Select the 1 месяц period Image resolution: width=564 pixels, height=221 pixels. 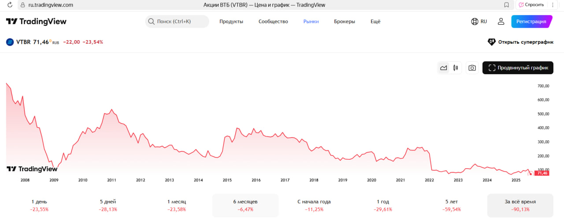tap(177, 205)
